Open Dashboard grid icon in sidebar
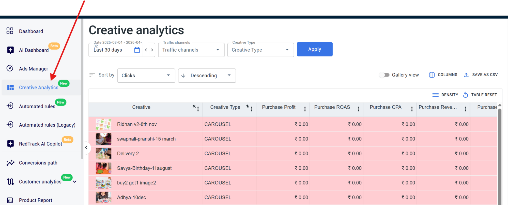This screenshot has height=205, width=508. (10, 31)
